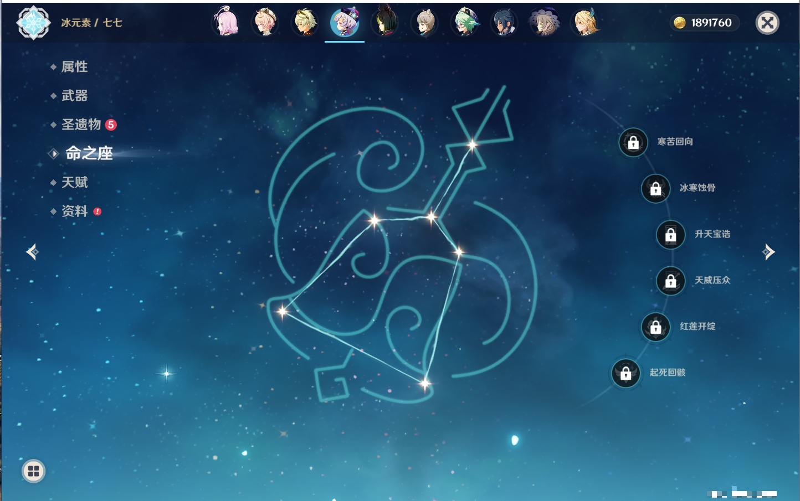The image size is (800, 501).
Task: Open the 属性 attributes menu
Action: click(x=74, y=67)
